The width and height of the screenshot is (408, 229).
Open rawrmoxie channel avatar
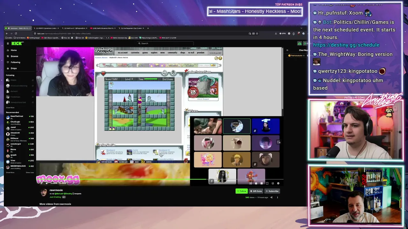(x=43, y=192)
